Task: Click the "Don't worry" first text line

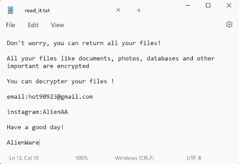Action: pos(84,43)
